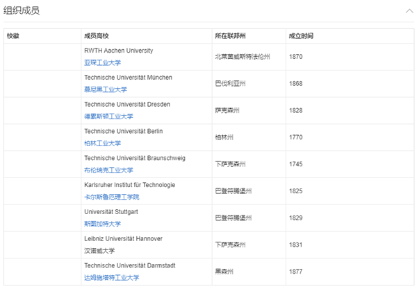417x291 pixels.
Task: Select the Technische Universität München text
Action: point(128,78)
